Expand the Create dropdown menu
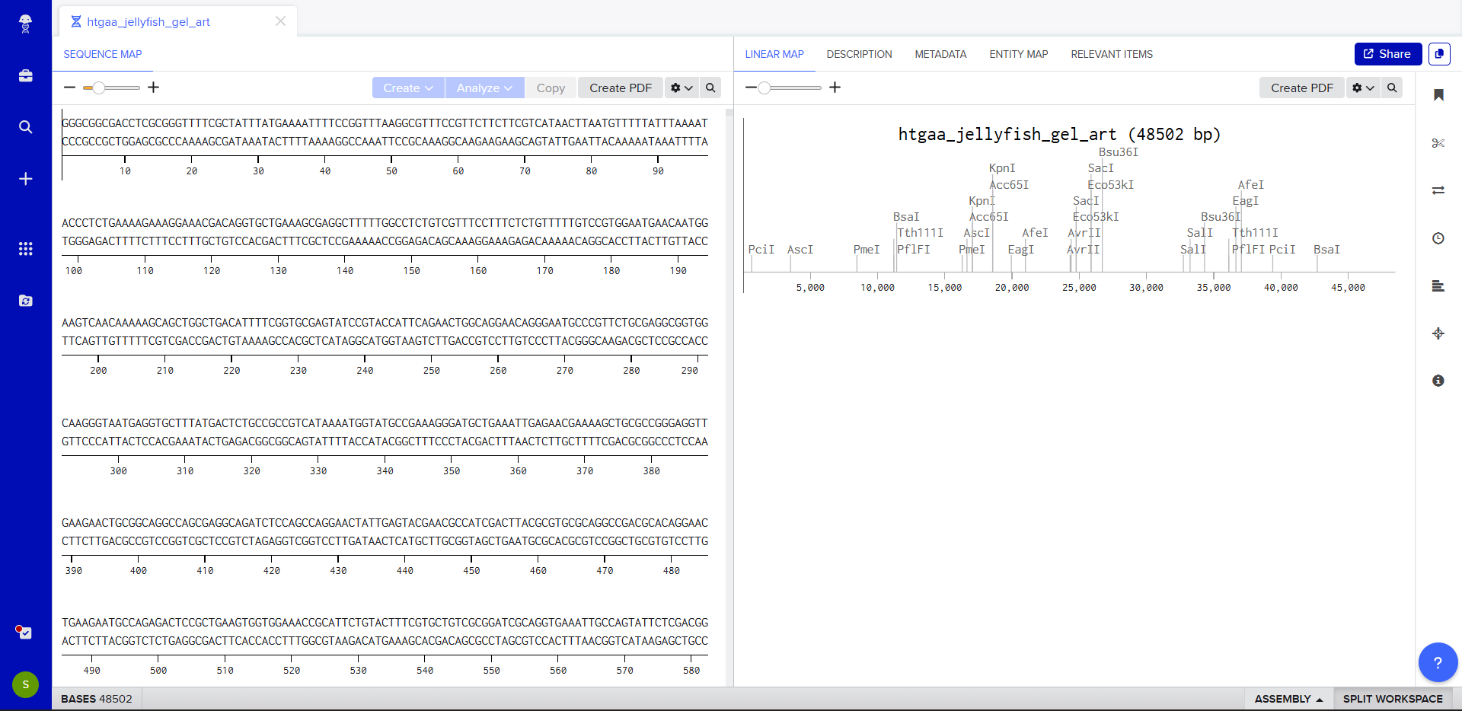The height and width of the screenshot is (711, 1462). click(407, 88)
